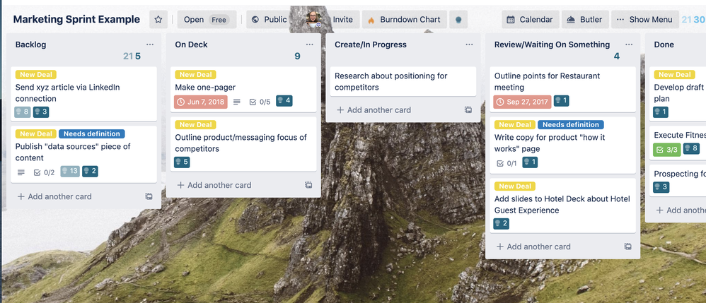Open Send xyz article via LinkedIn card
The height and width of the screenshot is (303, 706).
pyautogui.click(x=83, y=94)
